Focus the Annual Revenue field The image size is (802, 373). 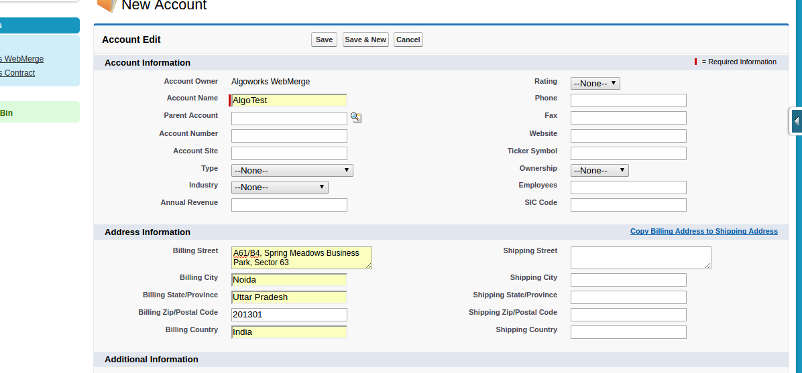(289, 205)
